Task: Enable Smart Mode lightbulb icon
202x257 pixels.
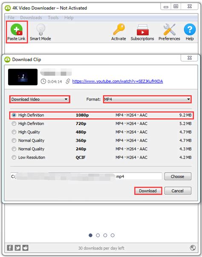Action: (40, 29)
